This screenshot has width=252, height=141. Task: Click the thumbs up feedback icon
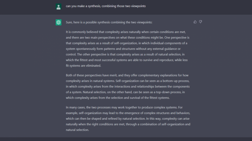195,22
